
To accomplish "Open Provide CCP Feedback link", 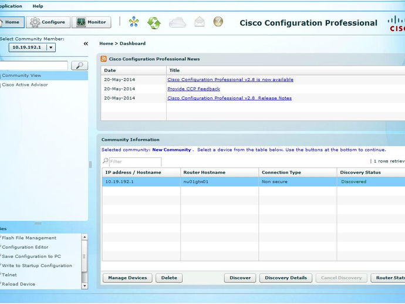I will click(194, 89).
